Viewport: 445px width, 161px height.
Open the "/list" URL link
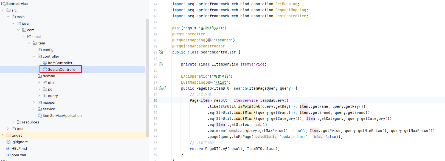(221, 82)
